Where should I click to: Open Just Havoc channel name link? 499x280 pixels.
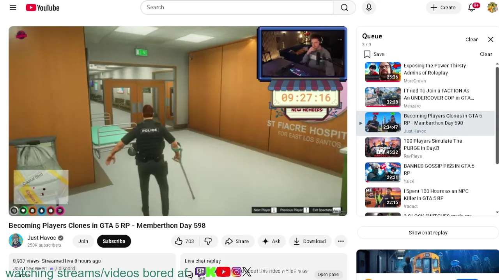42,238
